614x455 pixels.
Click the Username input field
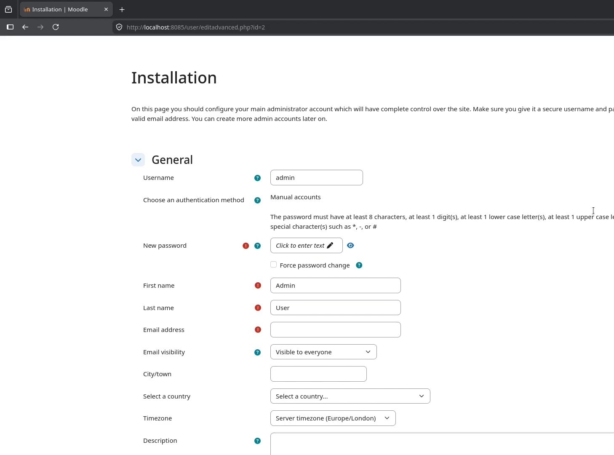(x=316, y=177)
